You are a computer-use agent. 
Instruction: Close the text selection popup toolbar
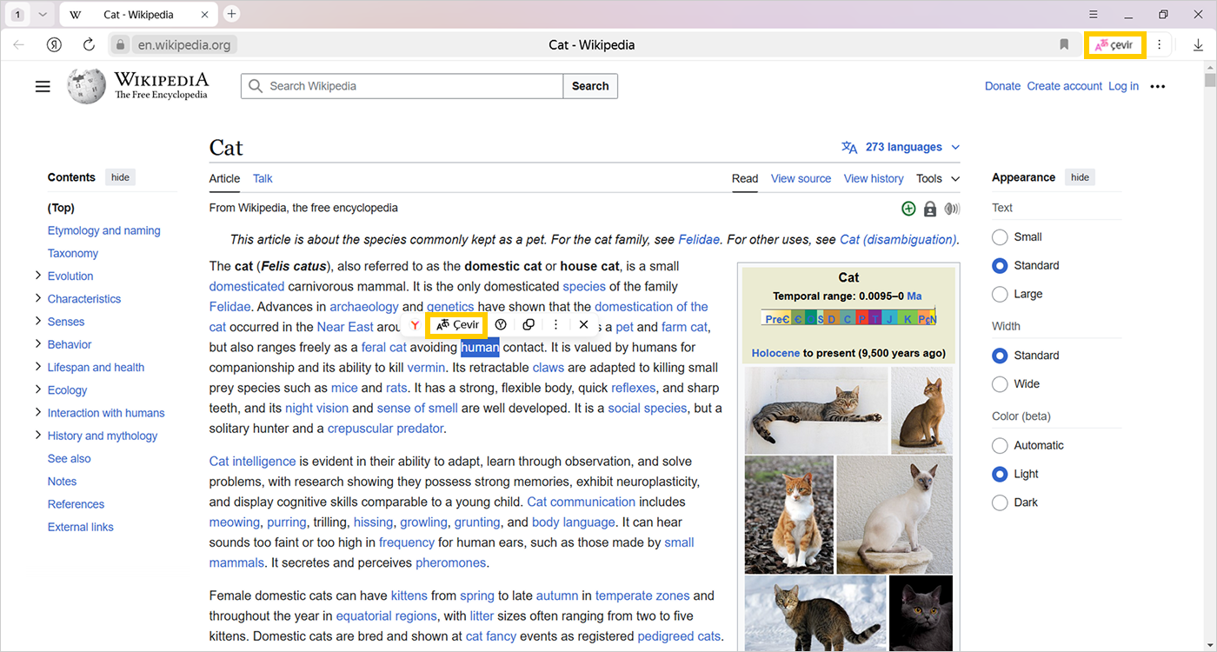pyautogui.click(x=583, y=325)
